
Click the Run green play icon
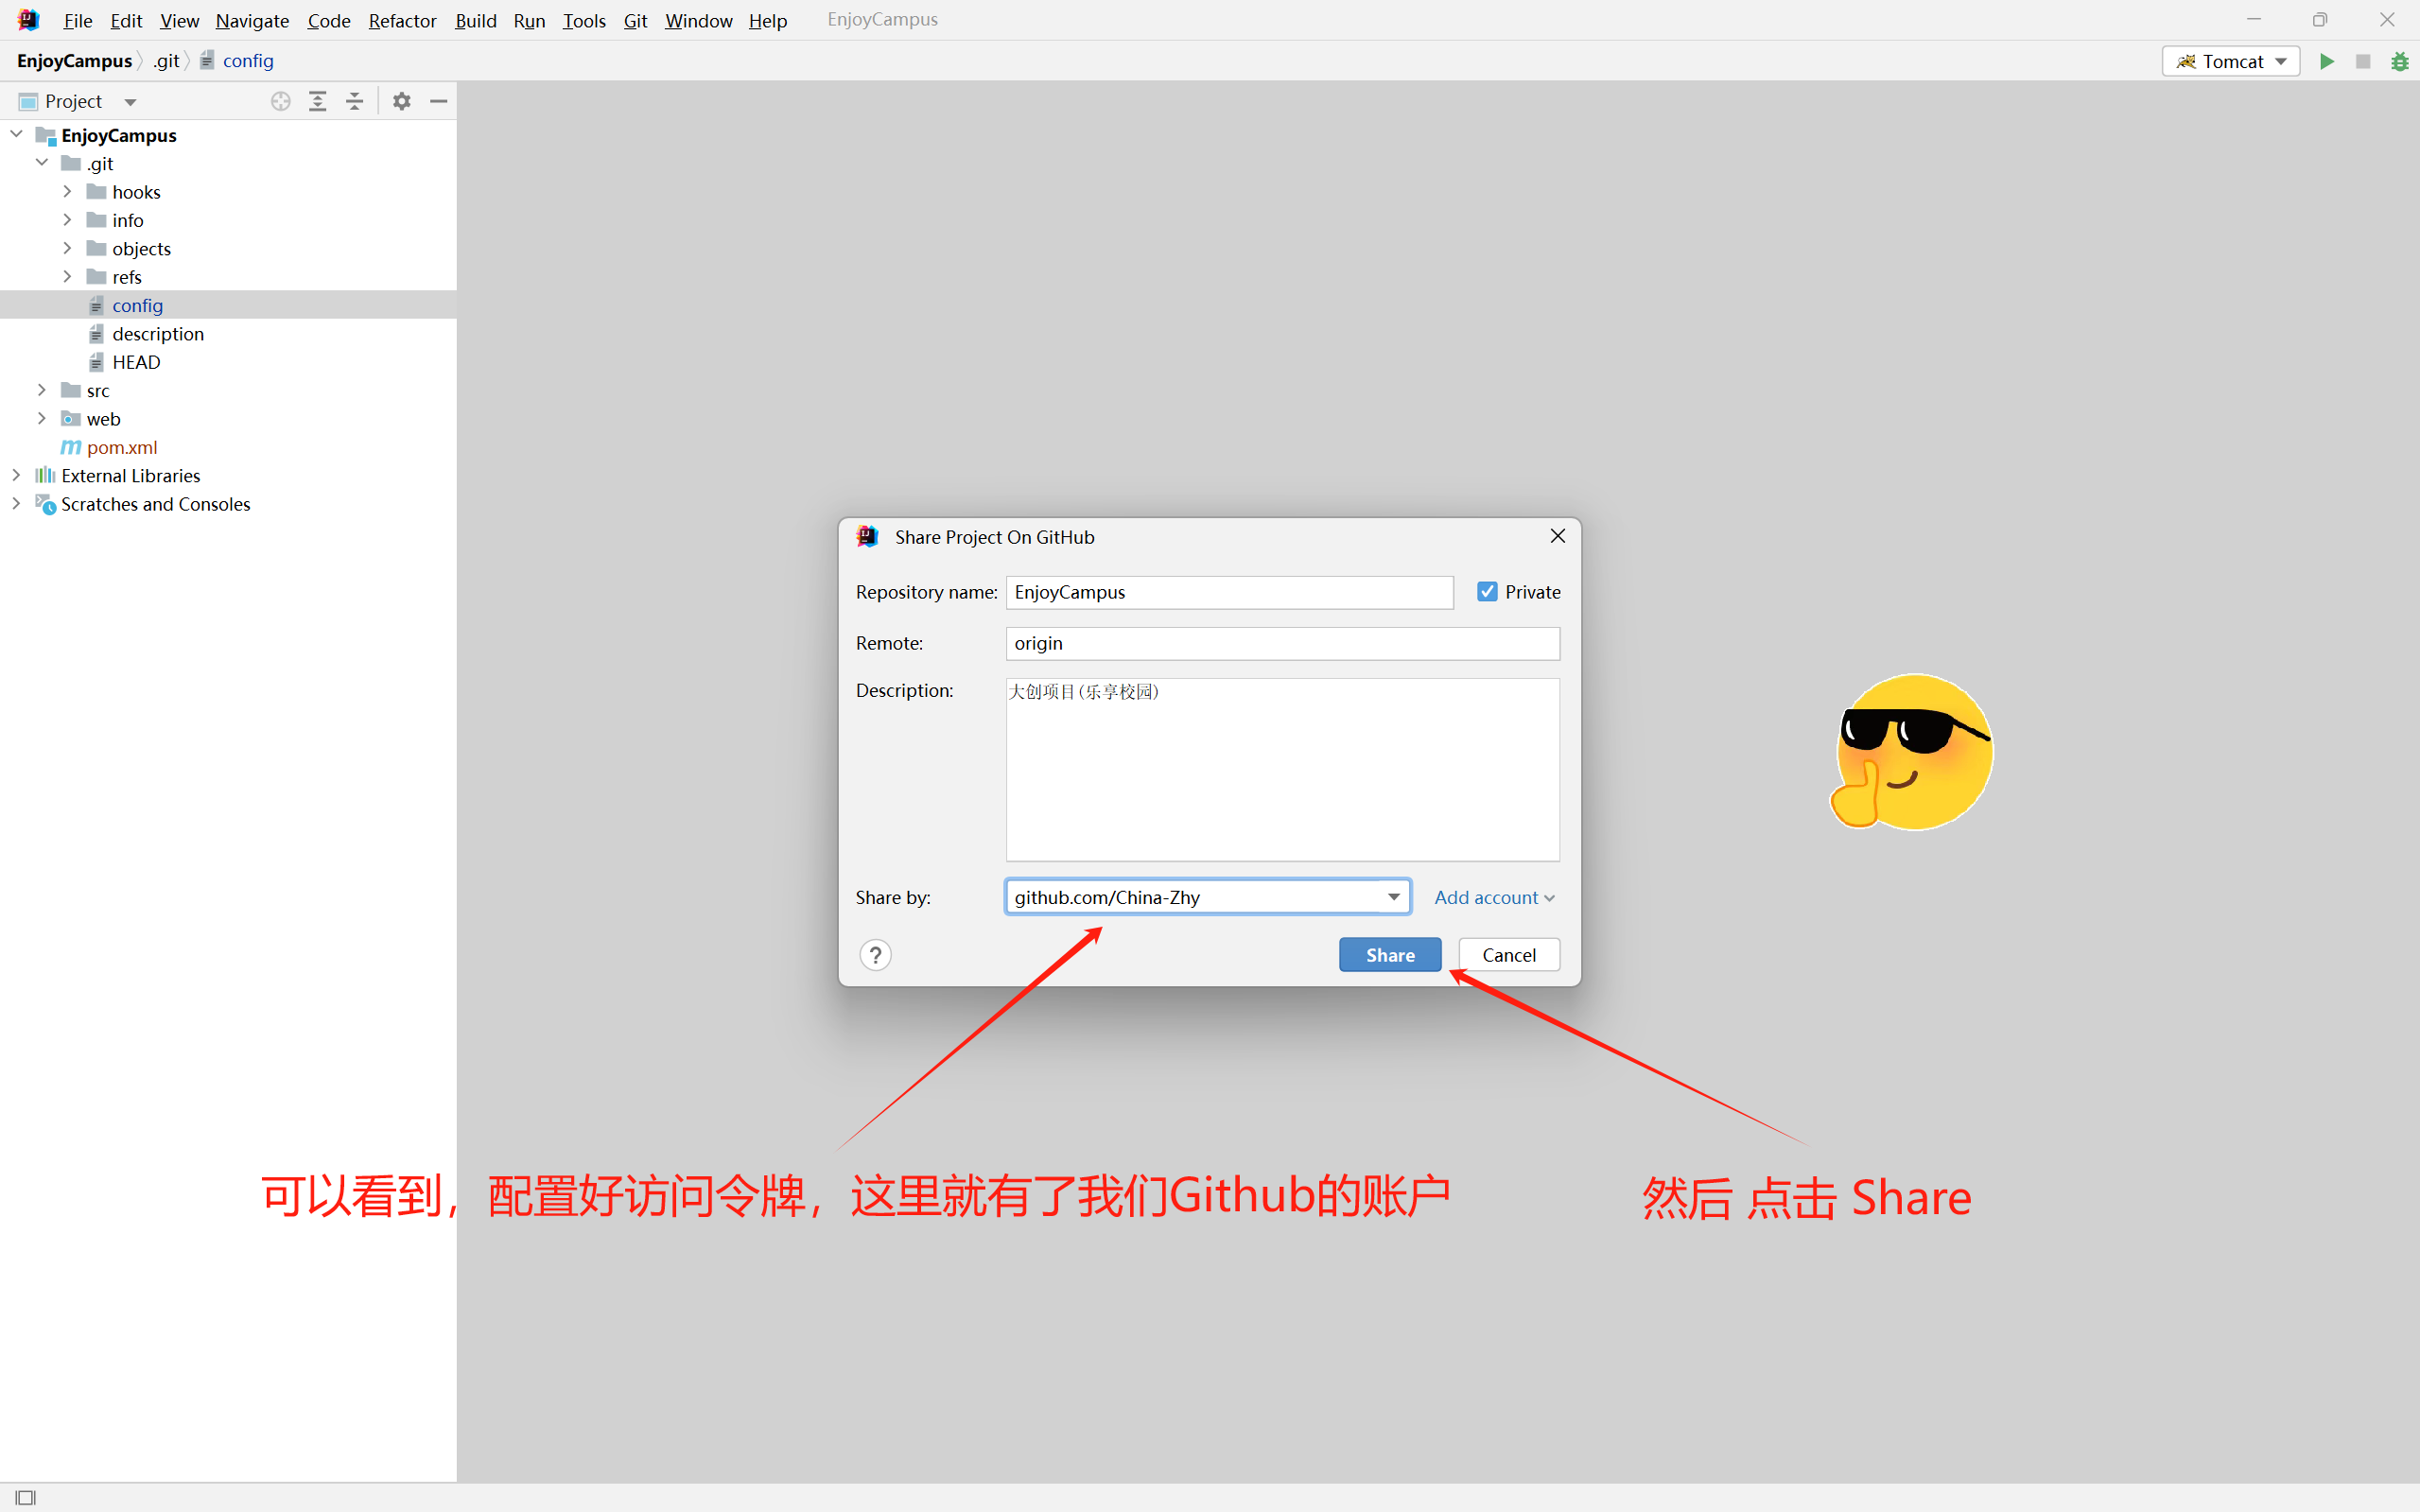click(x=2327, y=61)
